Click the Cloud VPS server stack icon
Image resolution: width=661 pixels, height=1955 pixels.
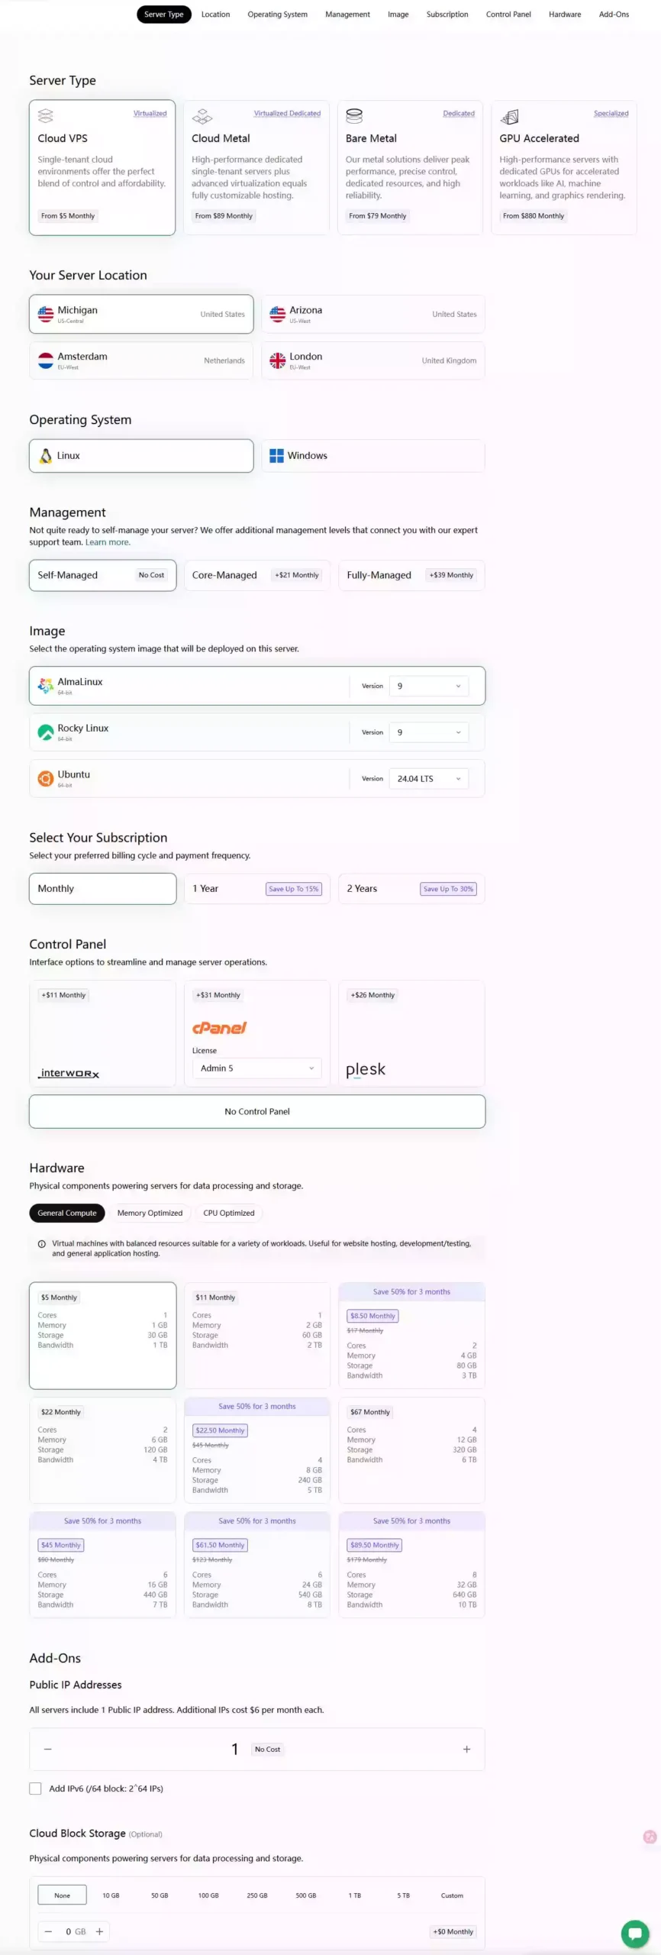[46, 116]
